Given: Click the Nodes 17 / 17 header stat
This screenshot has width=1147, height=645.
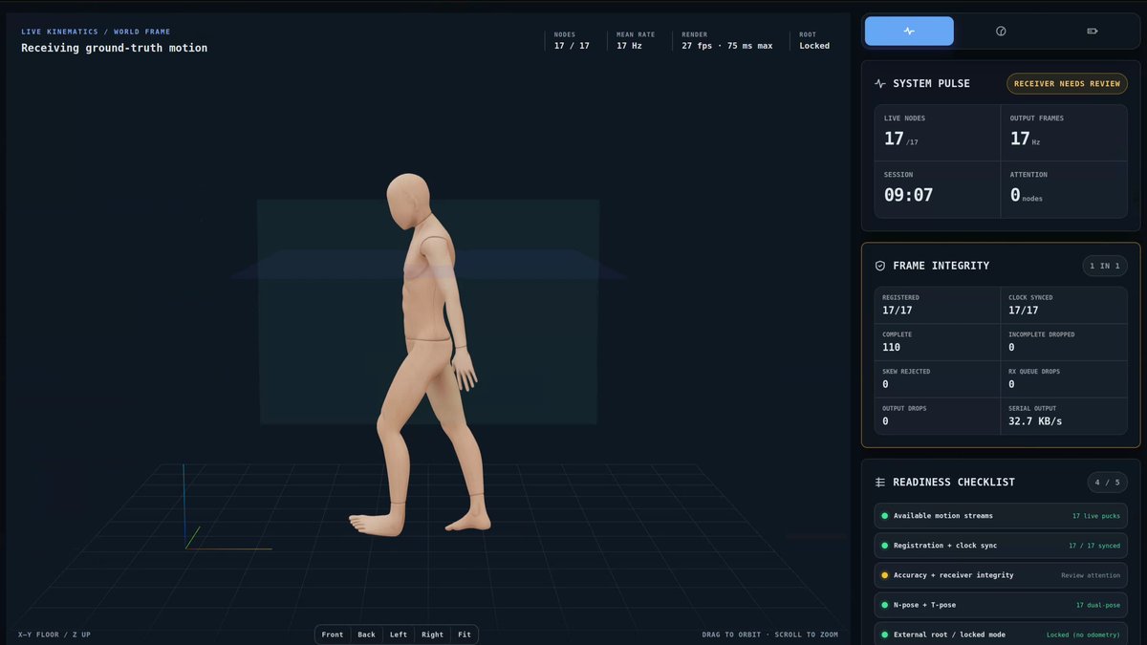Looking at the screenshot, I should click(x=572, y=40).
